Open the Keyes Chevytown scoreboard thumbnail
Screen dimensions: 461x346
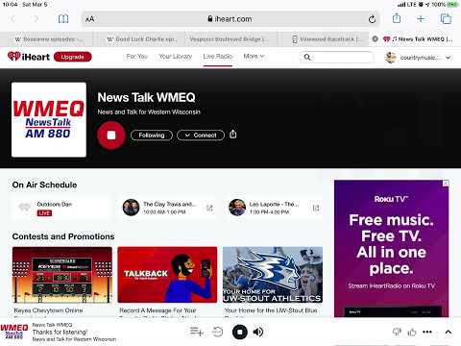[62, 275]
